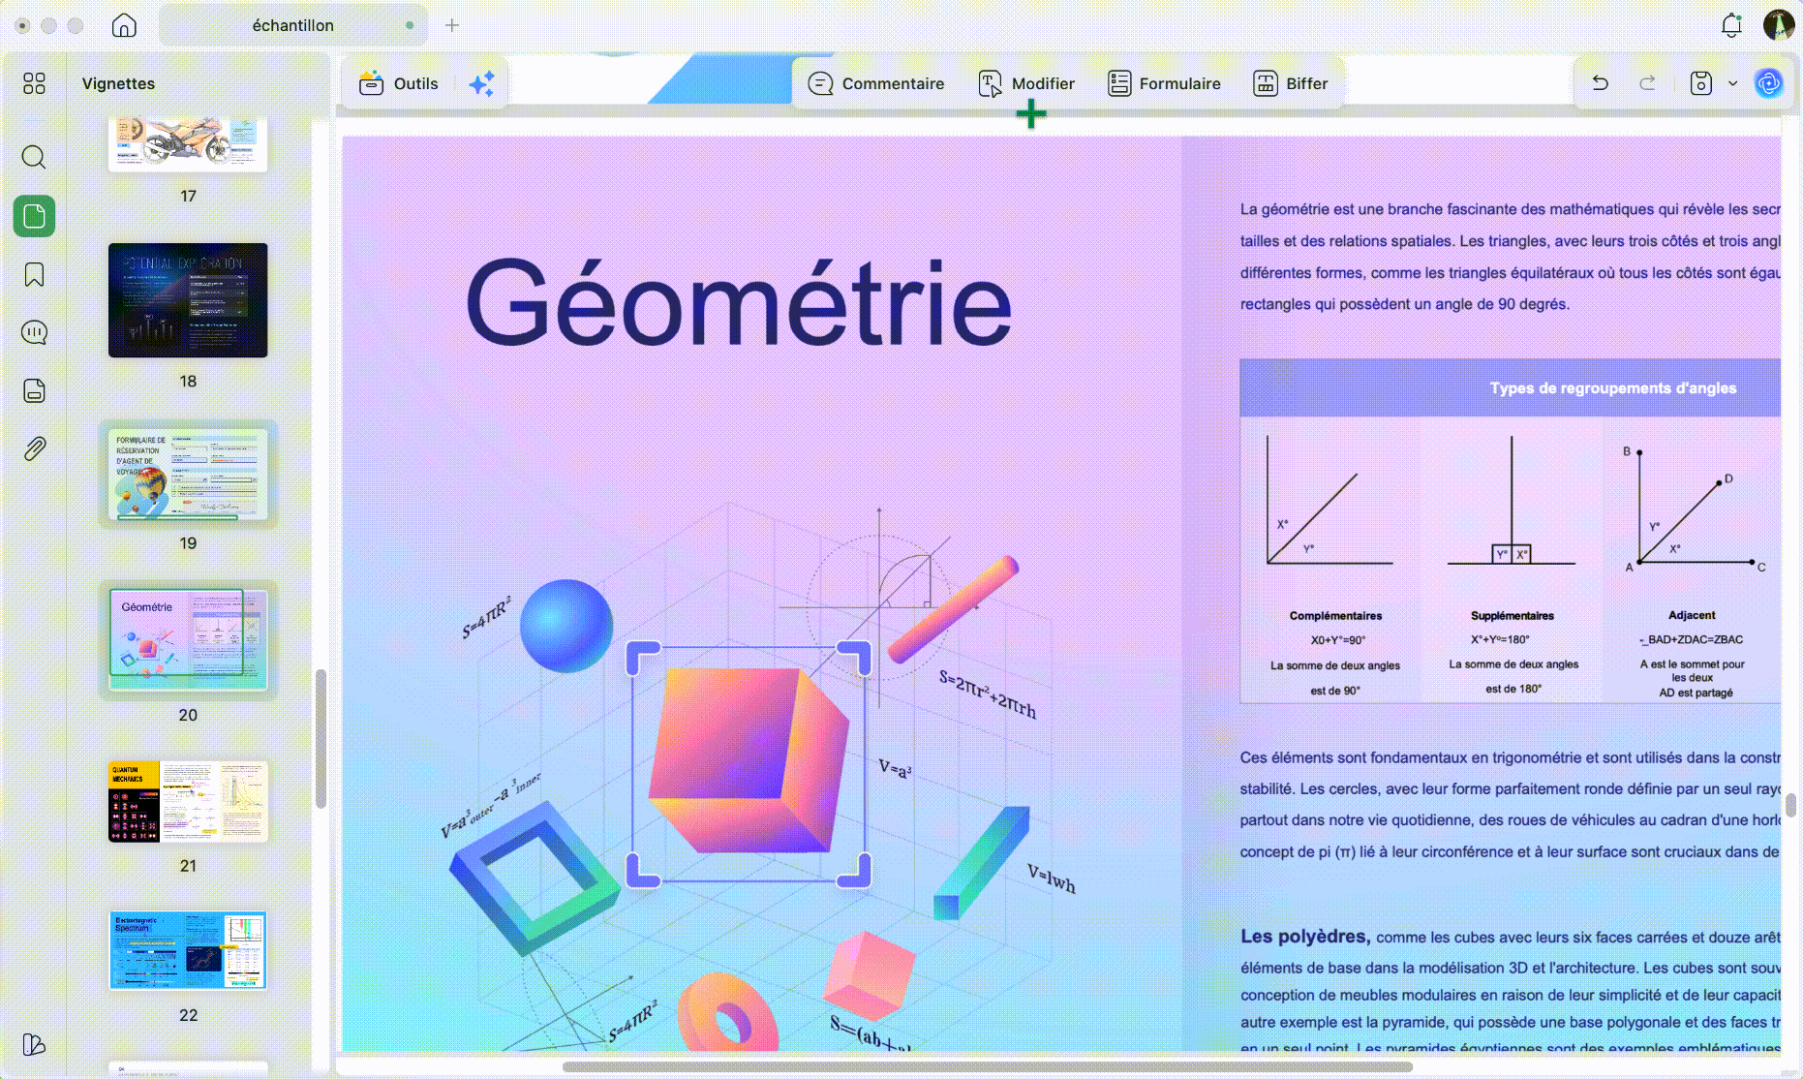Screen dimensions: 1803x1079
Task: Select page 22 thumbnail
Action: (188, 950)
